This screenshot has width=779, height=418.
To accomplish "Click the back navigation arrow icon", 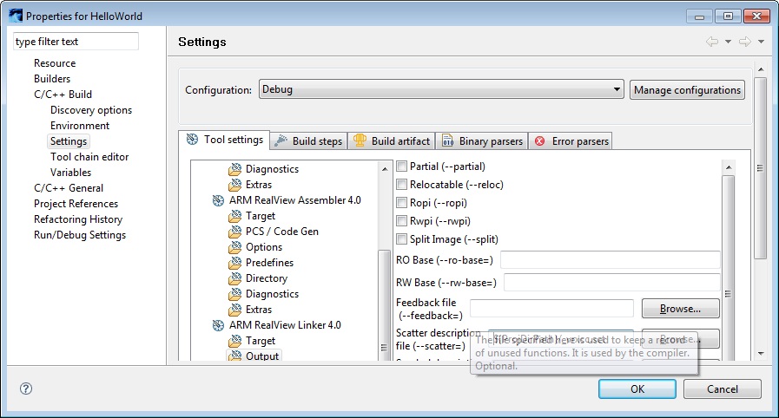I will [712, 42].
